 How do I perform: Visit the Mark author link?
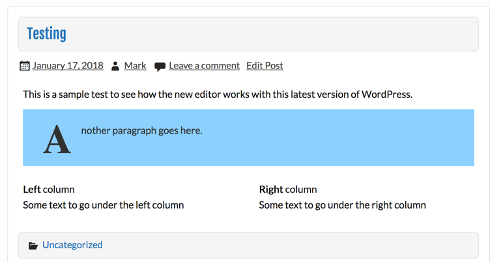136,66
